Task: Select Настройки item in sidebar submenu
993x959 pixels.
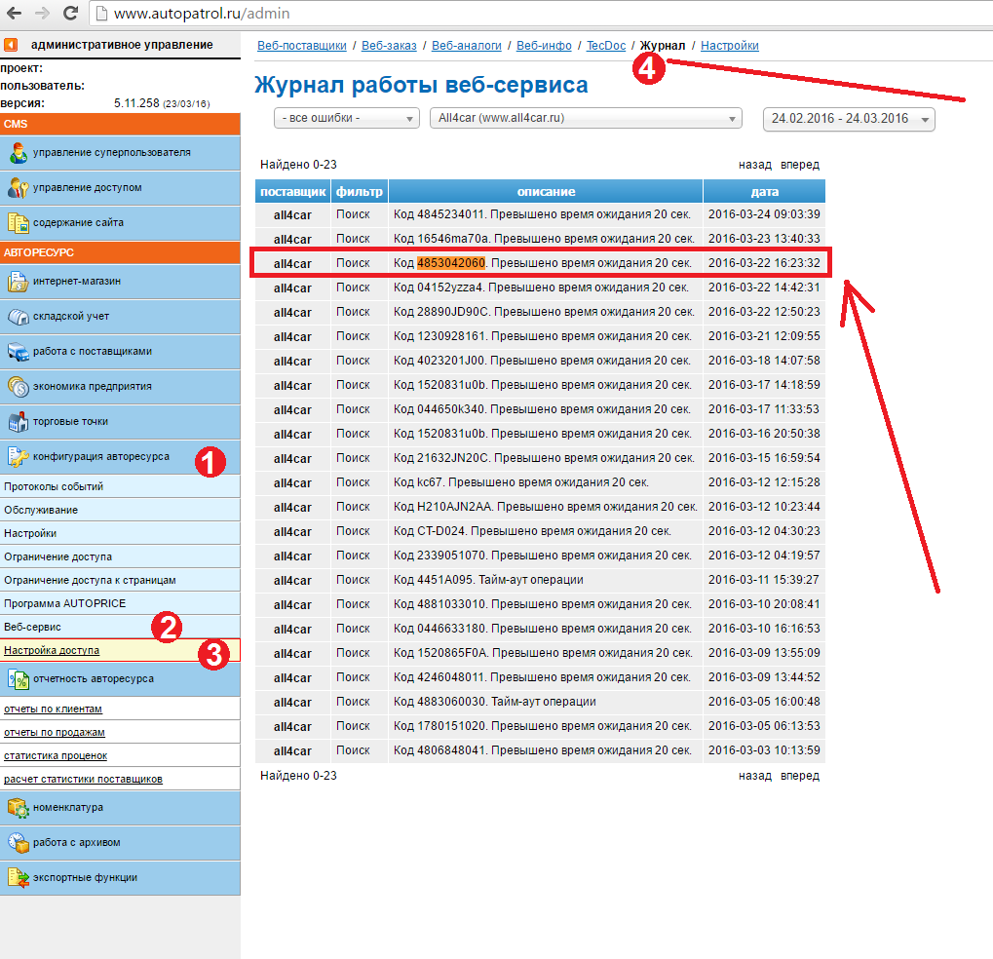Action: coord(120,533)
